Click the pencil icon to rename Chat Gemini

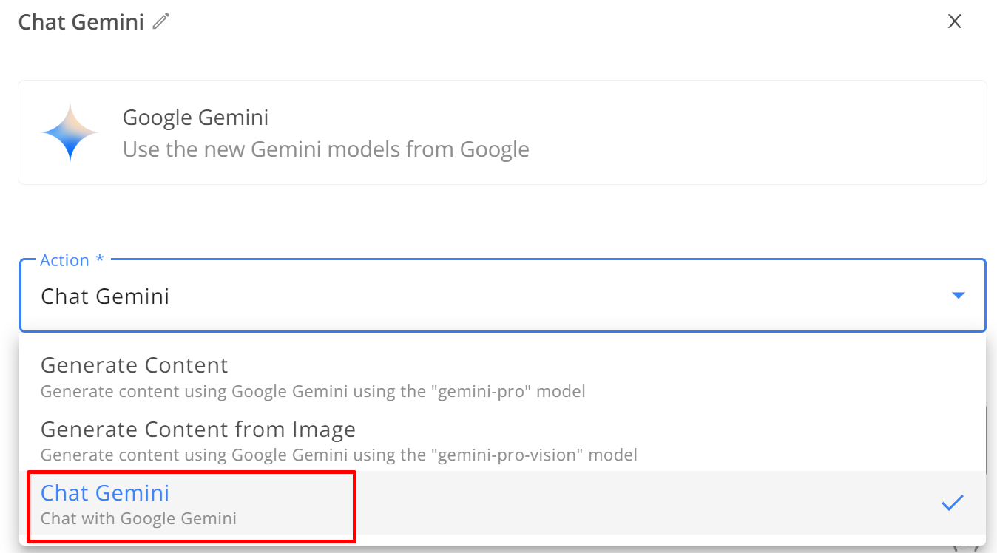160,21
